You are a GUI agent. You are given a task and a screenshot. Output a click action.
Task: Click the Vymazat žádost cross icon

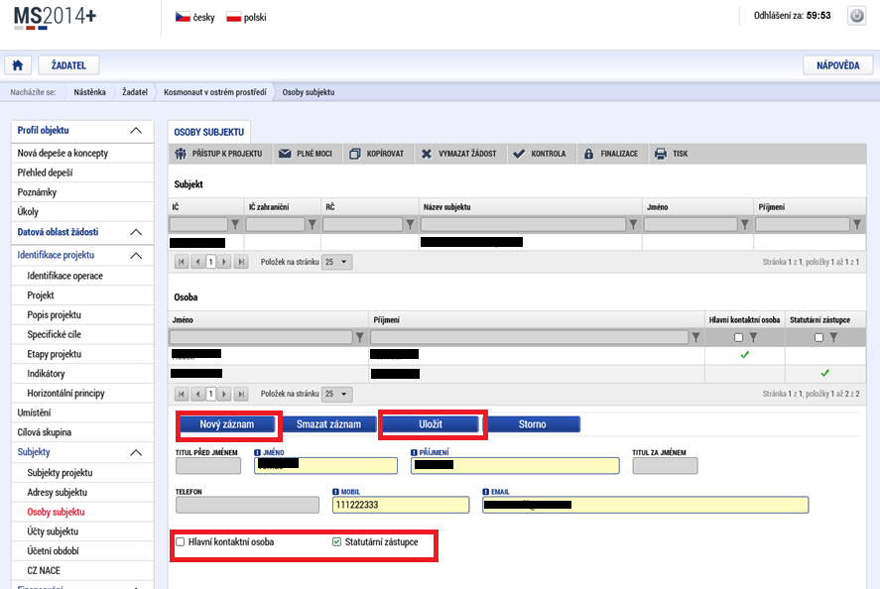click(427, 154)
